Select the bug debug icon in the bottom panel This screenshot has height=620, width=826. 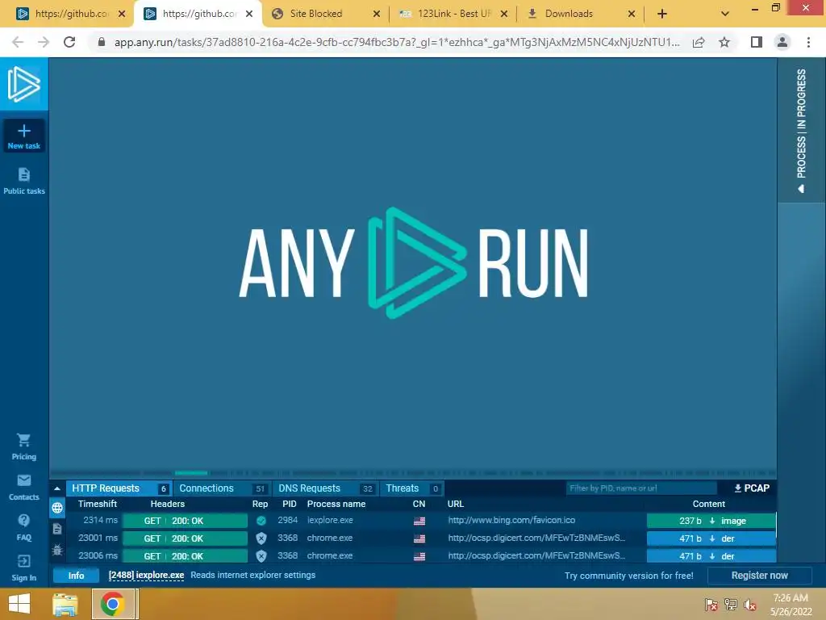(x=57, y=550)
